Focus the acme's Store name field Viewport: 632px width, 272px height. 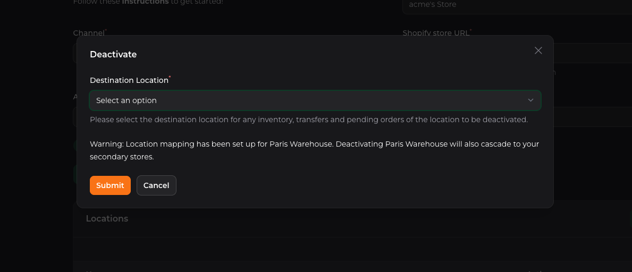click(517, 5)
